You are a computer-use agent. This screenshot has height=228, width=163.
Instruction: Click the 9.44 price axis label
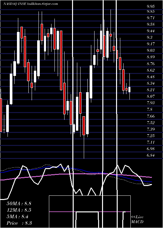coord(151,31)
